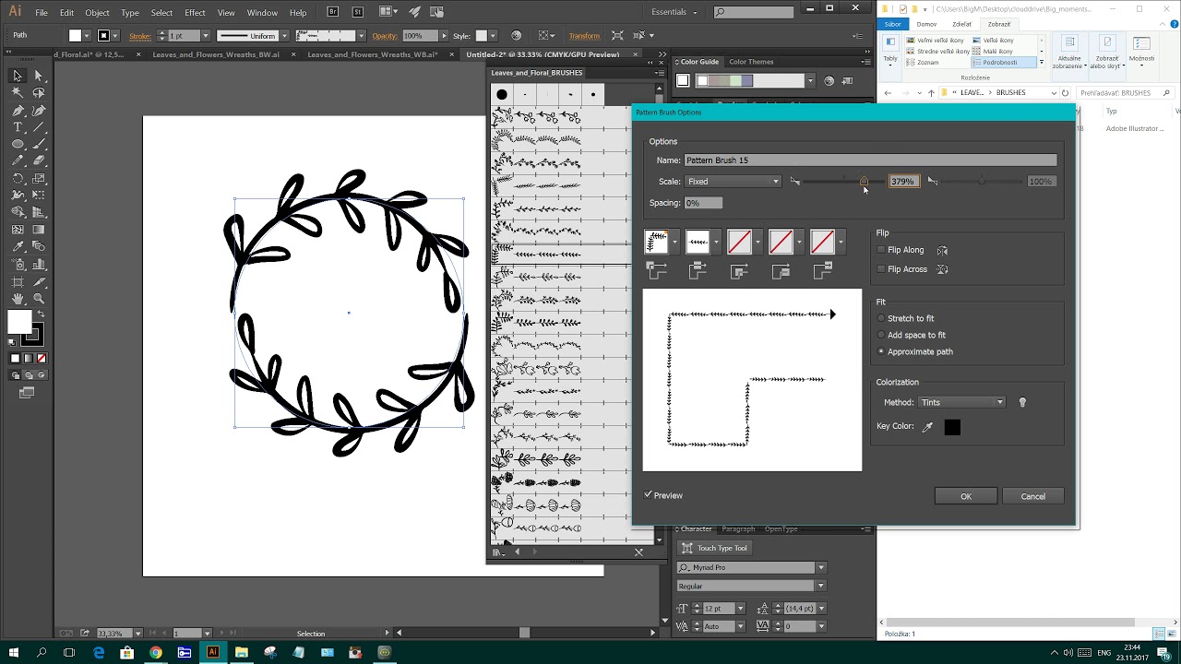Click the Scale 379% value field

point(903,182)
